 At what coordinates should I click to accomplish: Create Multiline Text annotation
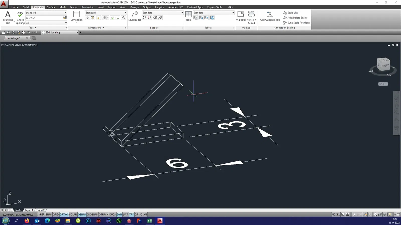point(8,17)
